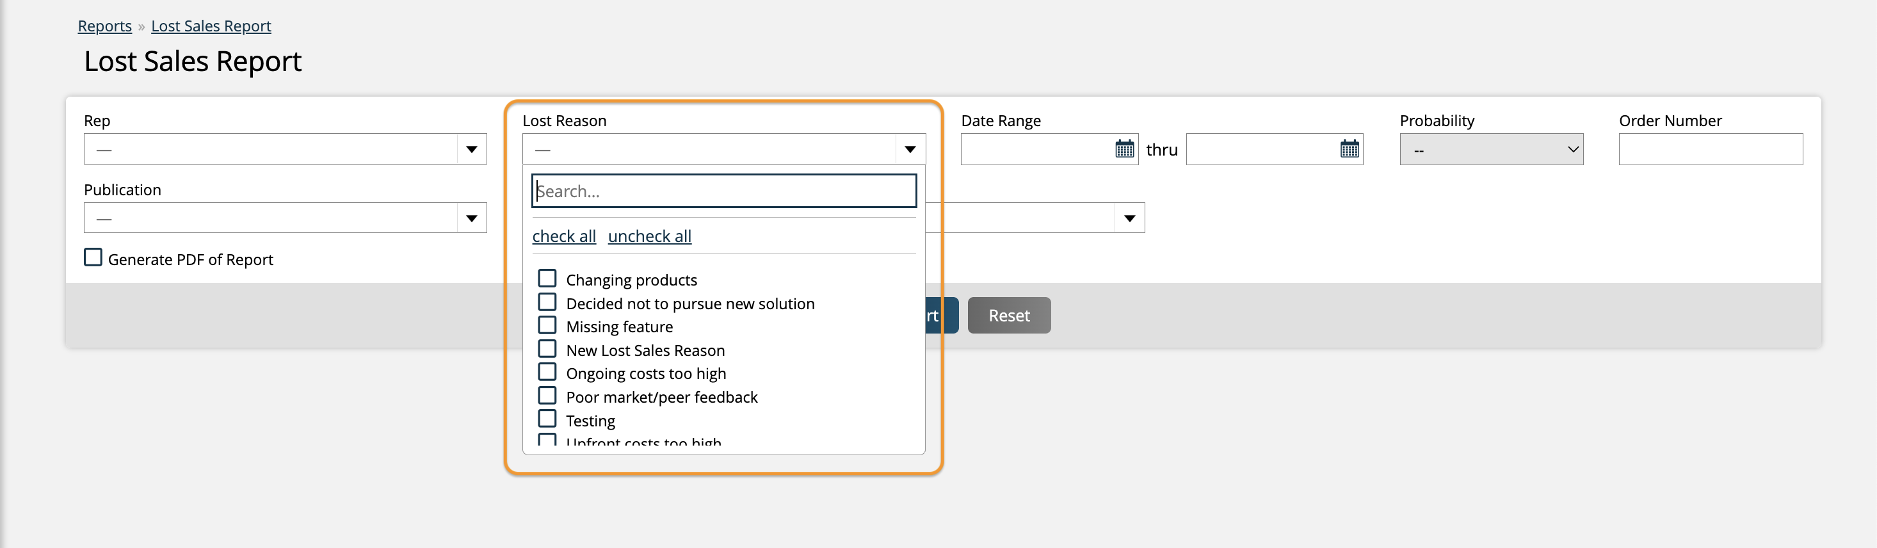Viewport: 1877px width, 548px height.
Task: Go to Reports breadcrumb link
Action: (x=105, y=26)
